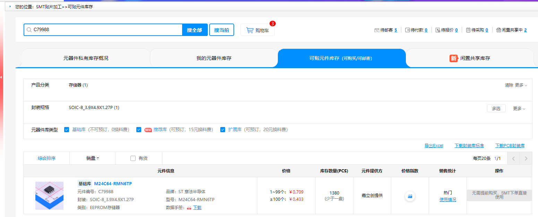Open the shopping cart (购物车) icon
538x217 pixels.
pos(250,30)
